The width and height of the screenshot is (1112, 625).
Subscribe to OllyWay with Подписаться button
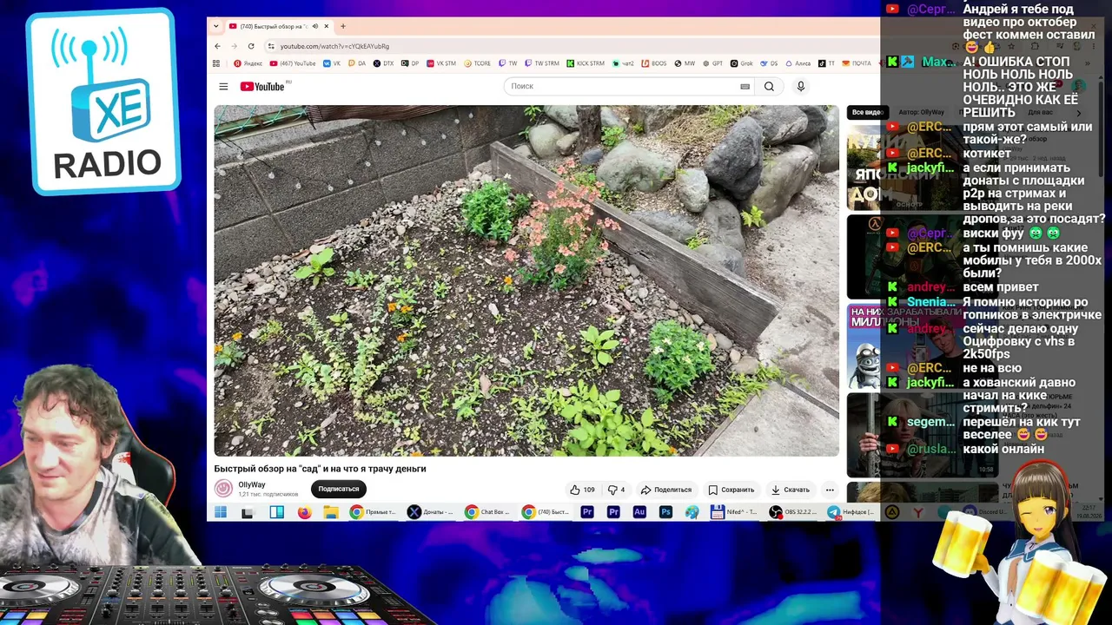(339, 490)
